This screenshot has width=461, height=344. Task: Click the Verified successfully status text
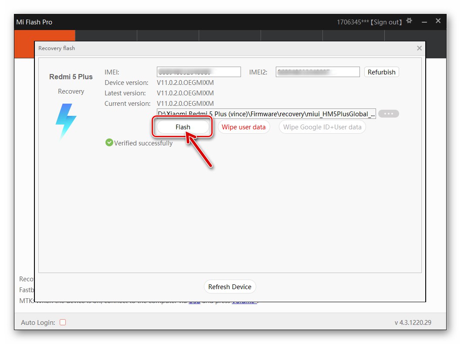click(x=143, y=143)
